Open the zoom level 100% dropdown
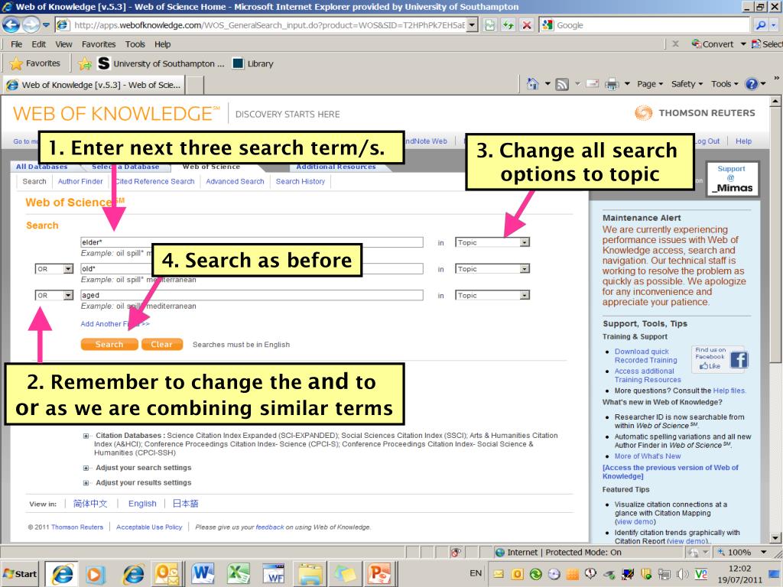The width and height of the screenshot is (783, 587). point(764,552)
